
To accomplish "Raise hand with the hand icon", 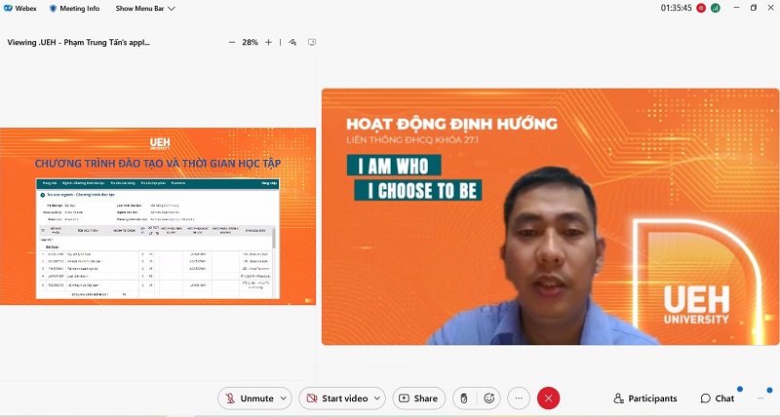I will point(464,398).
